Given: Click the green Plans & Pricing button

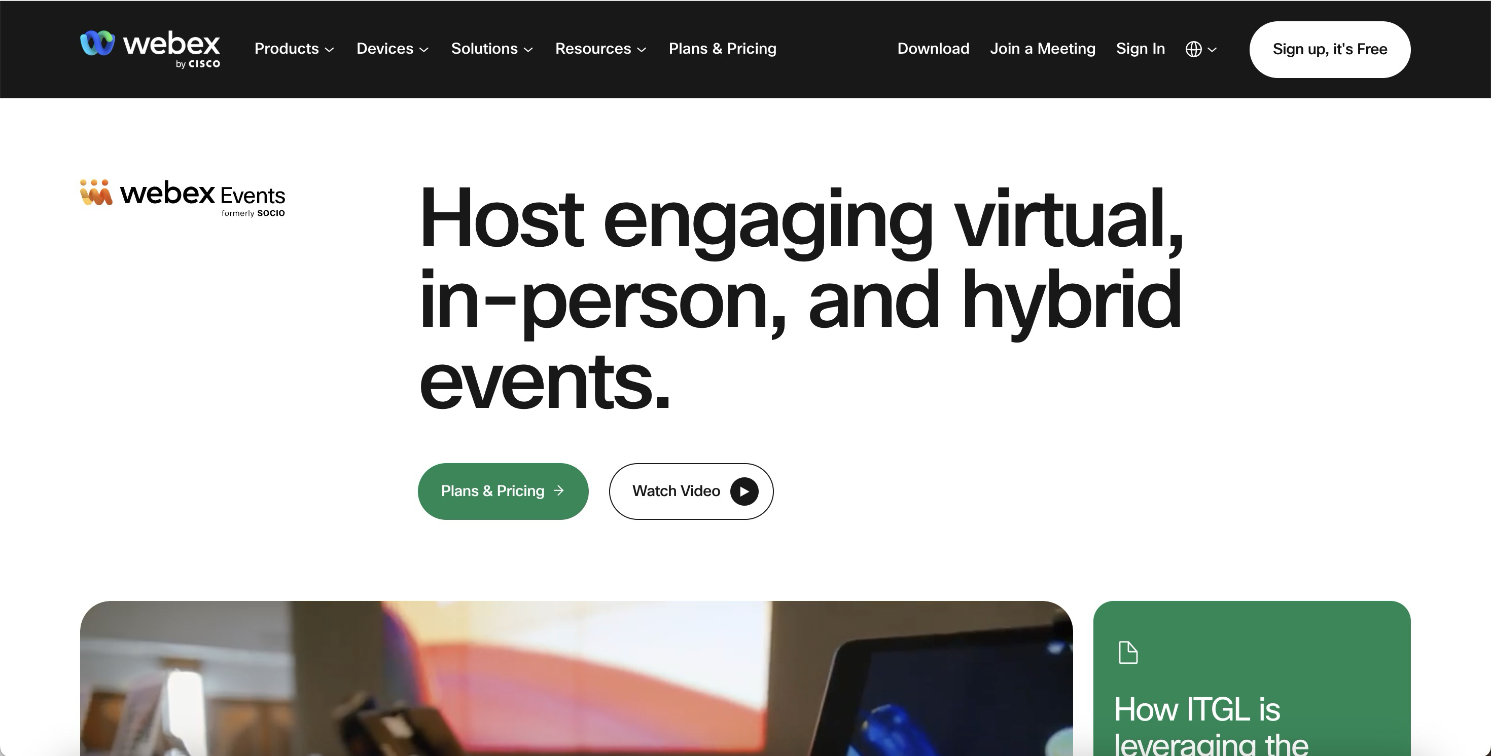Looking at the screenshot, I should (x=503, y=491).
